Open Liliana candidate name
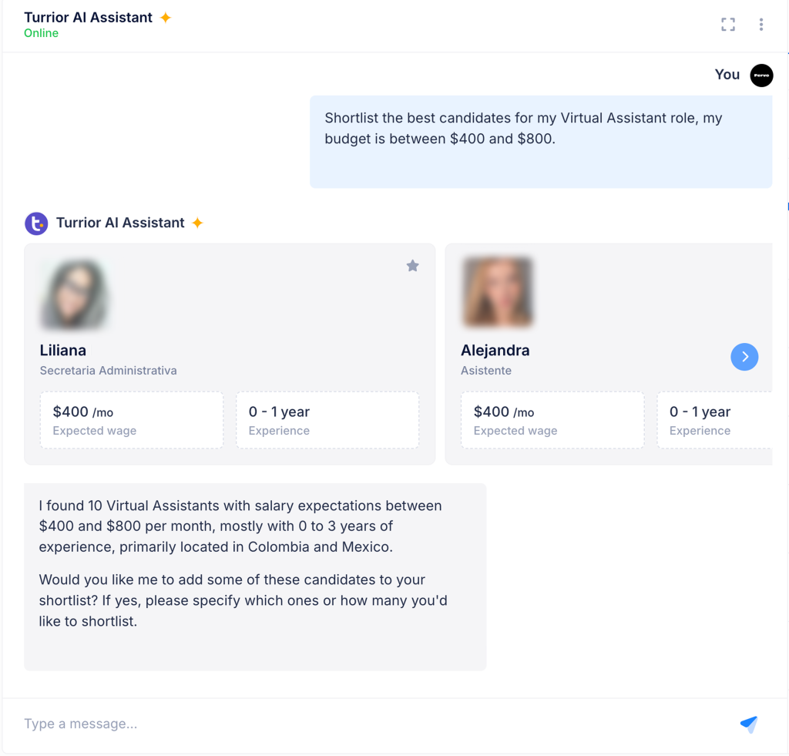This screenshot has width=789, height=756. pos(63,351)
